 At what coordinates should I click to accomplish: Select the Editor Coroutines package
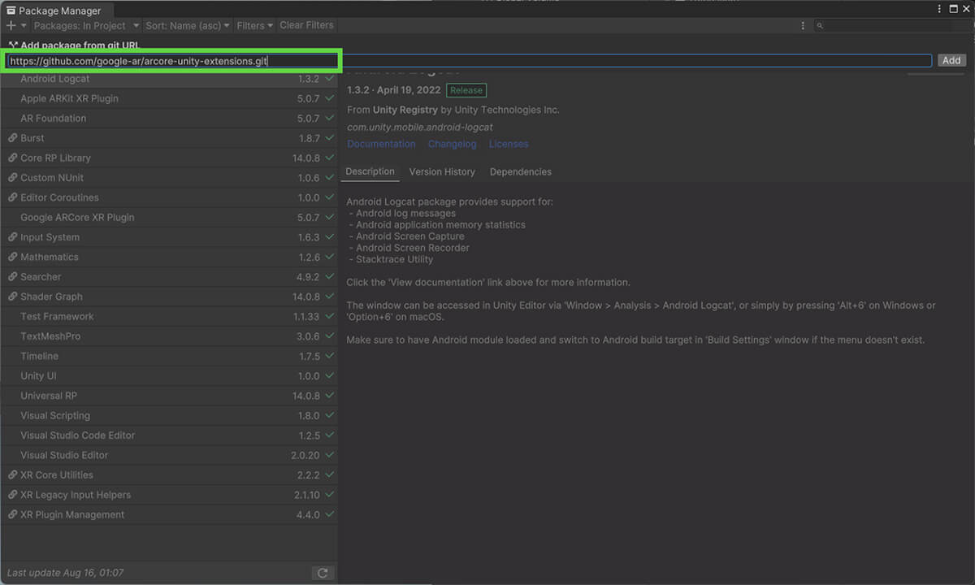pyautogui.click(x=169, y=197)
